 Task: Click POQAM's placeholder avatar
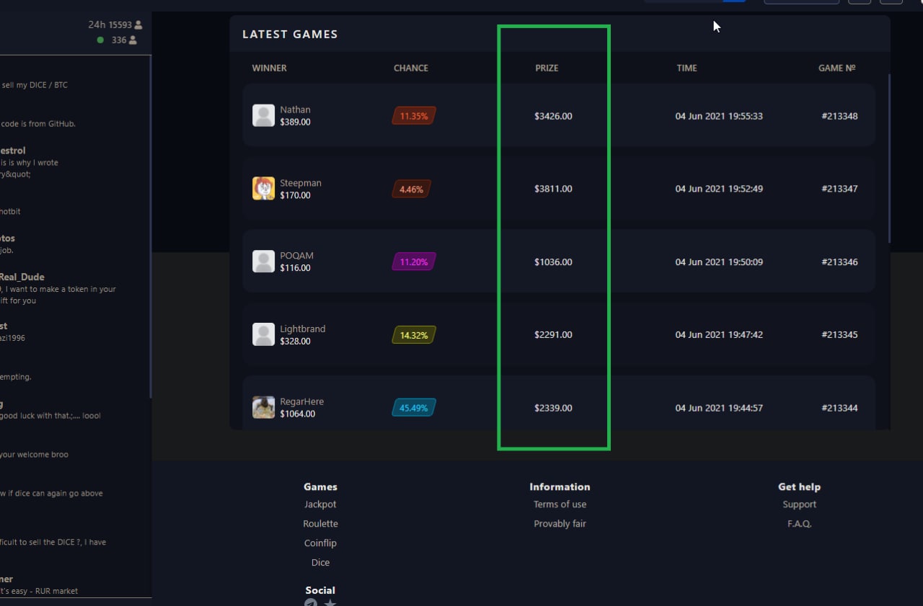(263, 262)
